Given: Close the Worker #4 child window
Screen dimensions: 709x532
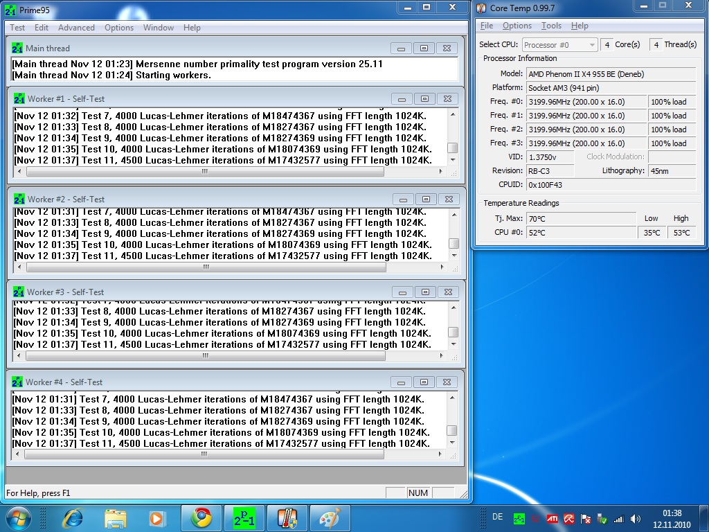Looking at the screenshot, I should pos(447,382).
